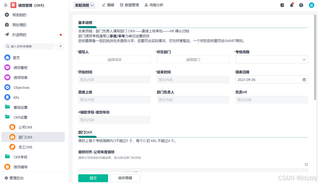Click the 提交 button
This screenshot has width=318, height=183.
pos(93,178)
